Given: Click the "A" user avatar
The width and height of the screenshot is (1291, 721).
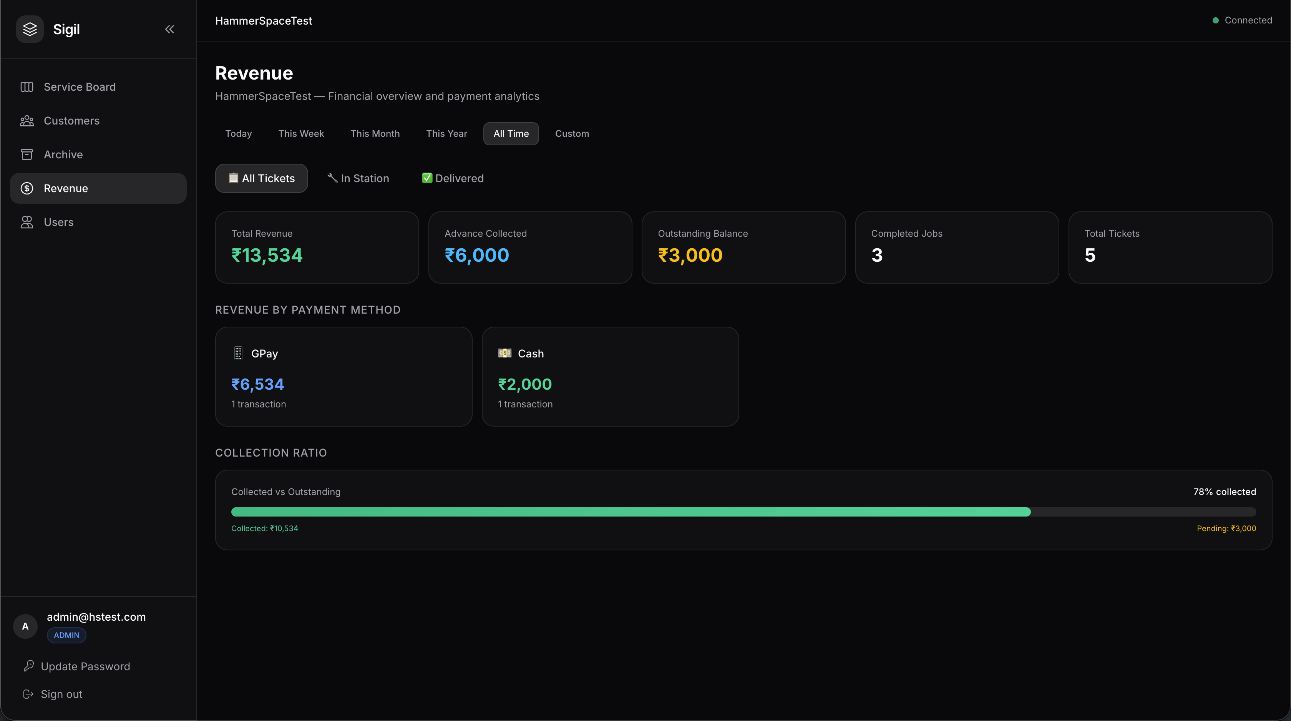Looking at the screenshot, I should click(25, 626).
